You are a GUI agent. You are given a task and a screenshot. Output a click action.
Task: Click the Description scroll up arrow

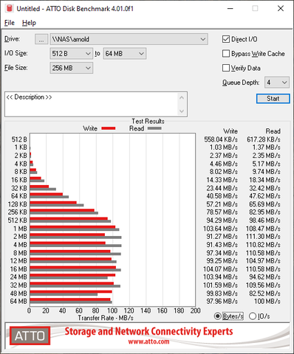[182, 97]
